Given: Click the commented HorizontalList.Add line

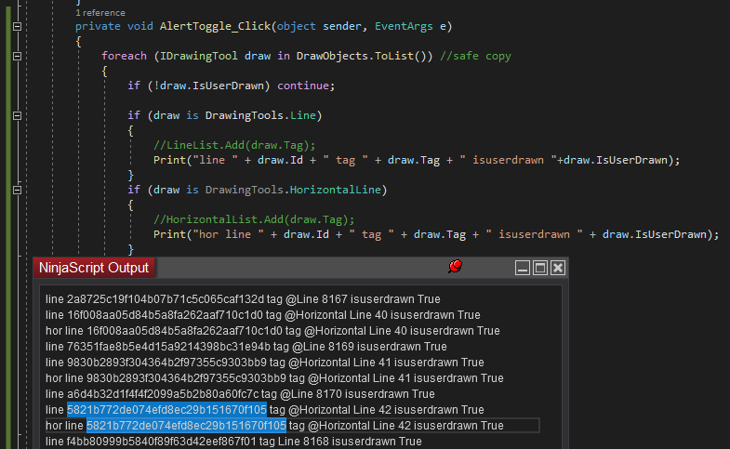Looking at the screenshot, I should pyautogui.click(x=254, y=219).
